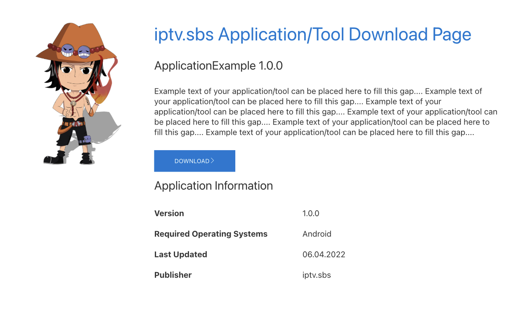Open the iptv.sbs Application/Tool Download Page title

[312, 35]
